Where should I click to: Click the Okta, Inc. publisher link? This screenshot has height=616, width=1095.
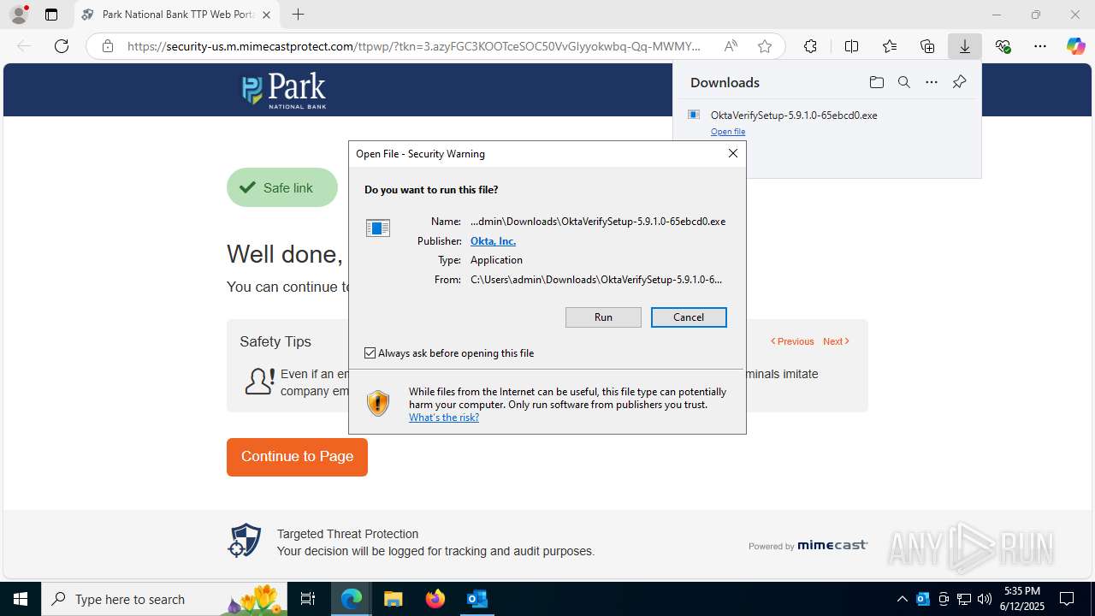point(493,241)
